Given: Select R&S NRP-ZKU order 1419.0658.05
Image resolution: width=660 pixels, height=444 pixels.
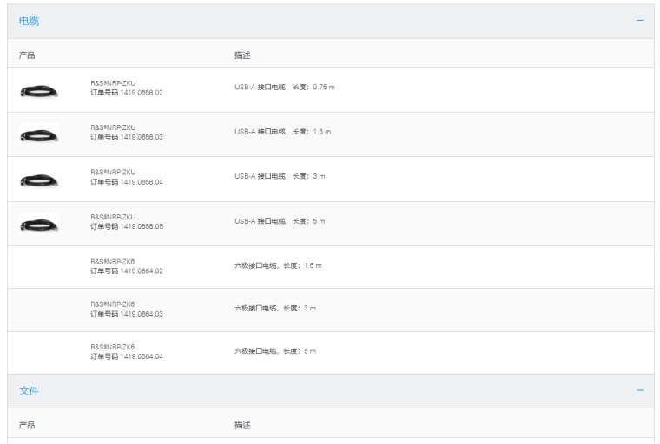Looking at the screenshot, I should (127, 221).
